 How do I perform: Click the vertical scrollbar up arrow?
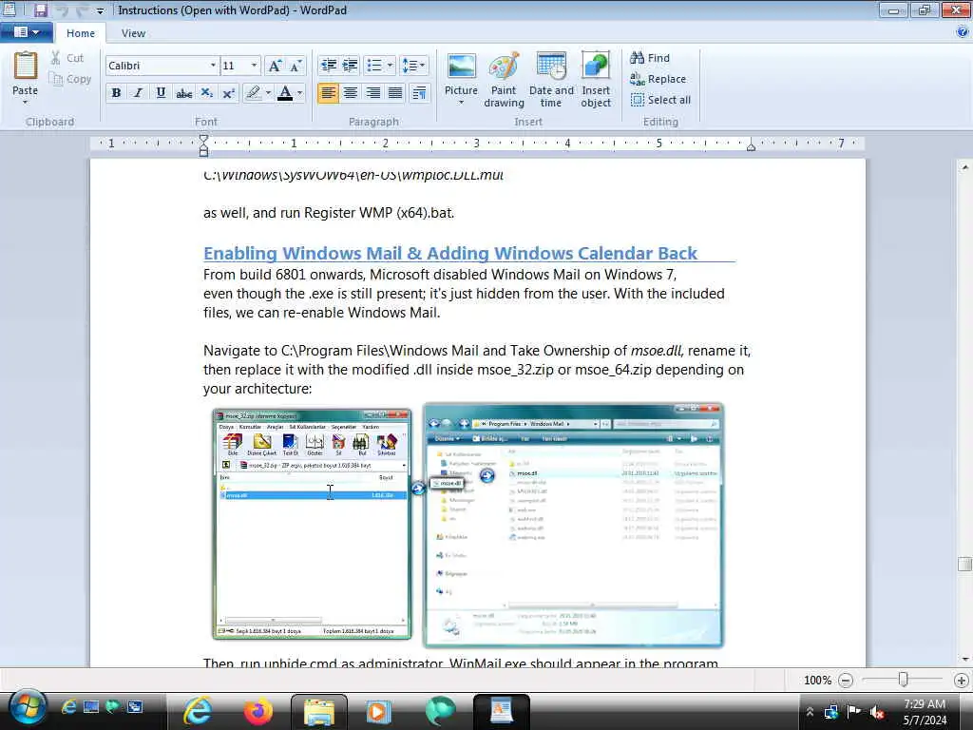(964, 167)
